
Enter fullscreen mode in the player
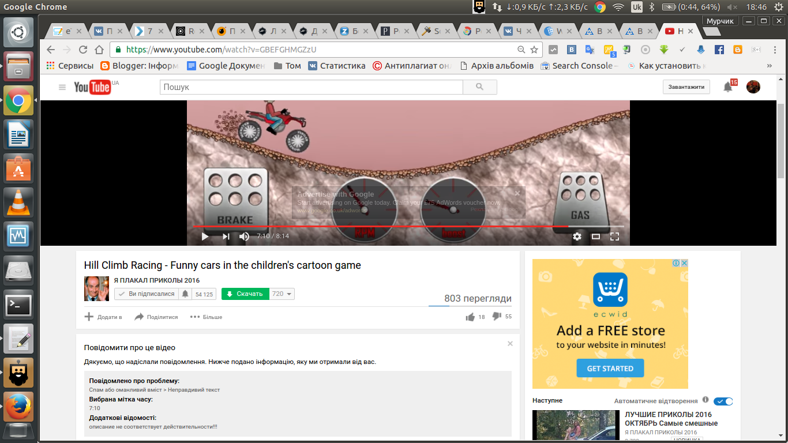click(x=615, y=236)
